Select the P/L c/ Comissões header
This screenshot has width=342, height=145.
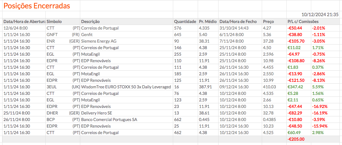tap(303, 21)
